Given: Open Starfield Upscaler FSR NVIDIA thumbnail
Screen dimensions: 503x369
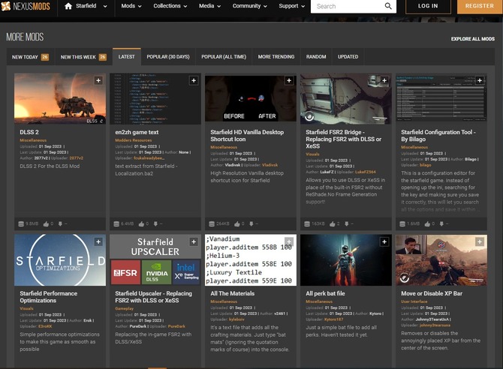Looking at the screenshot, I should [155, 260].
